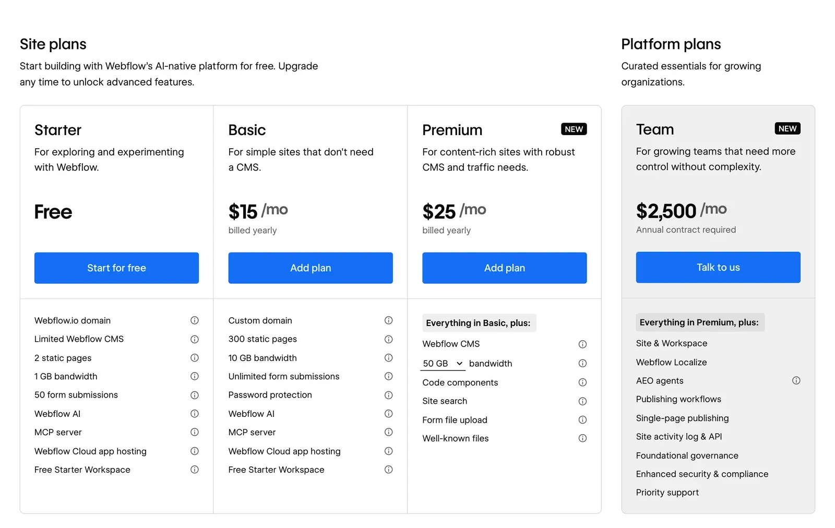The height and width of the screenshot is (528, 835).
Task: Show info for Starter Webflow Cloud app hosting
Action: click(x=195, y=451)
